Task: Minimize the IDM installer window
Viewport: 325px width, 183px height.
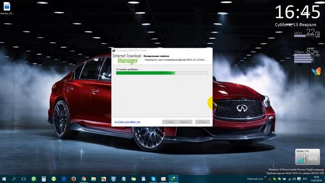Action: [x=189, y=50]
